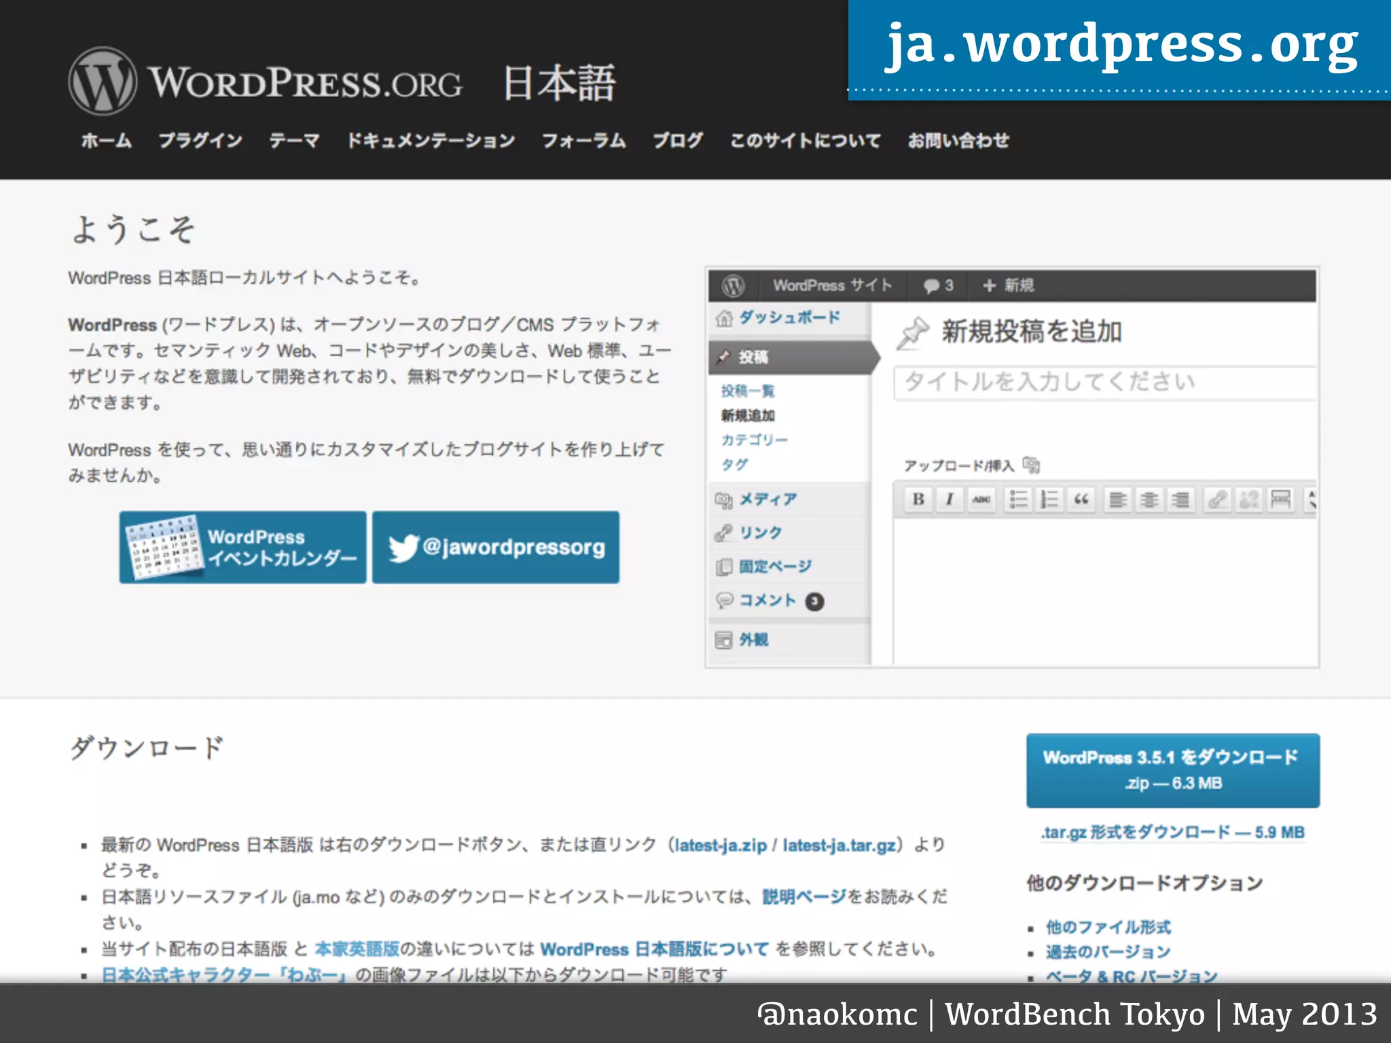Image resolution: width=1391 pixels, height=1043 pixels.
Task: Select 新規追加 submenu item
Action: tap(748, 416)
